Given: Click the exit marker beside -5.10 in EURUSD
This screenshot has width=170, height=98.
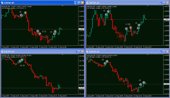Looking at the screenshot, I should (x=40, y=34).
